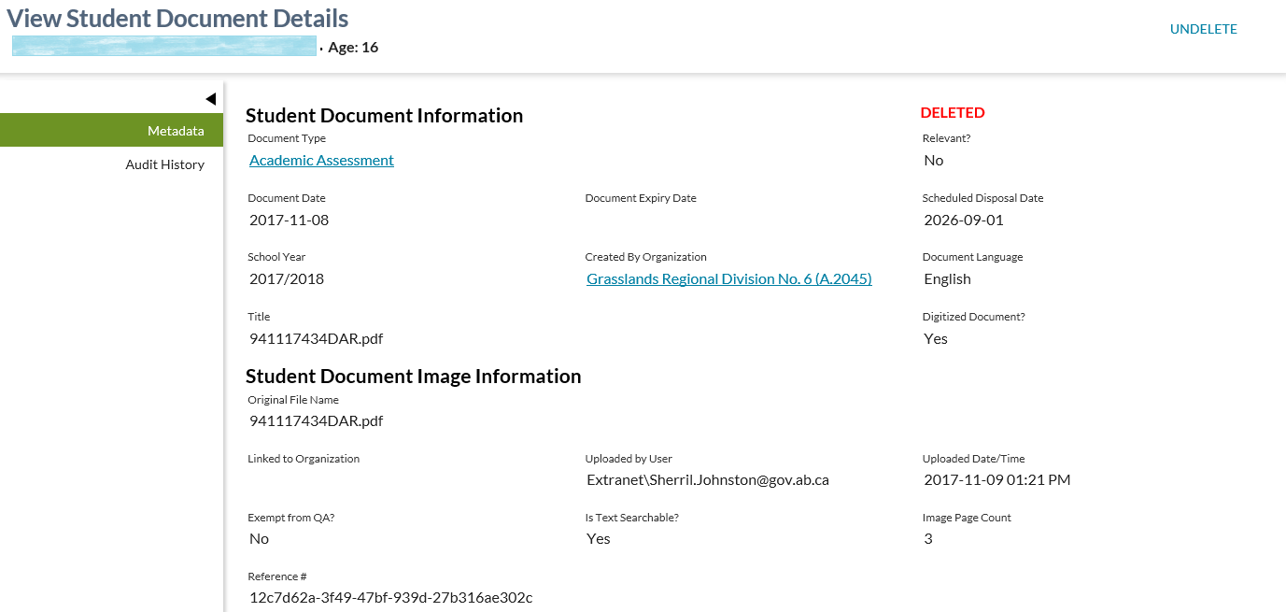Image resolution: width=1286 pixels, height=612 pixels.
Task: Click the file name under Title
Action: [316, 339]
